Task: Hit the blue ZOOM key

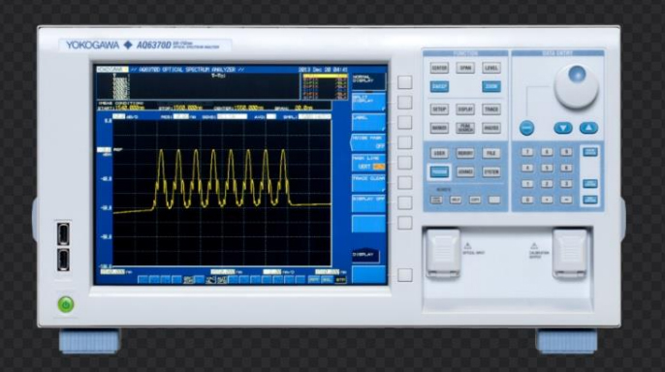Action: coord(491,86)
